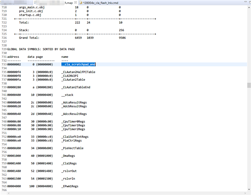Click the _rslvrOut symbol name
The height and width of the screenshot is (195, 251).
coord(69,171)
